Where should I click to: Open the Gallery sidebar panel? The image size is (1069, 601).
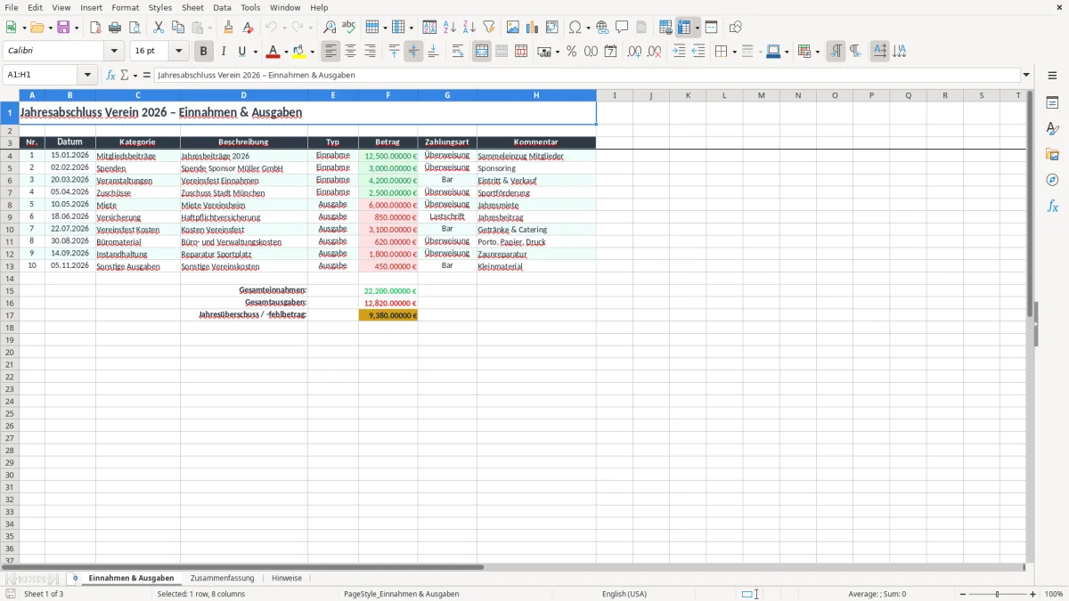[x=1052, y=154]
